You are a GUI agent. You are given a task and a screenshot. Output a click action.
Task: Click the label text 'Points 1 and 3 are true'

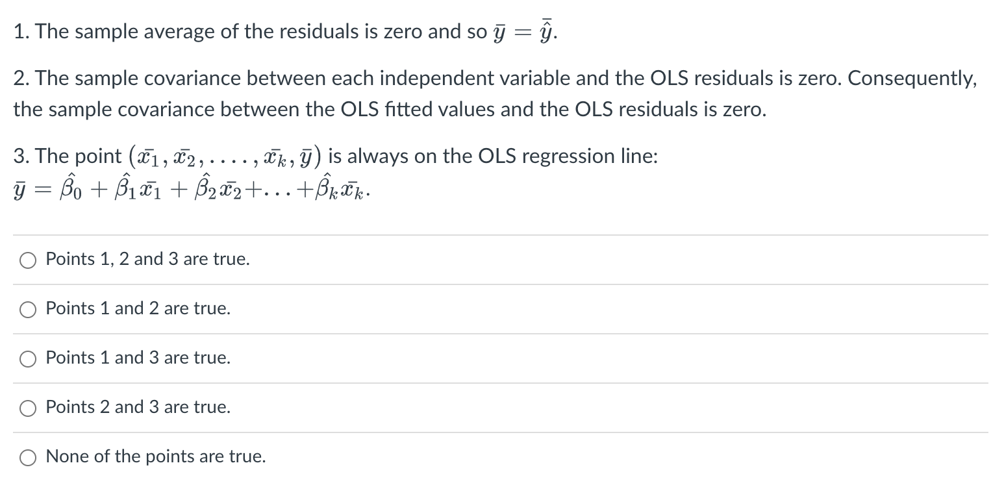point(137,358)
